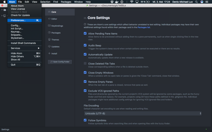Select Check for Update
Image resolution: width=212 pixels, height=132 pixels.
coord(24,15)
